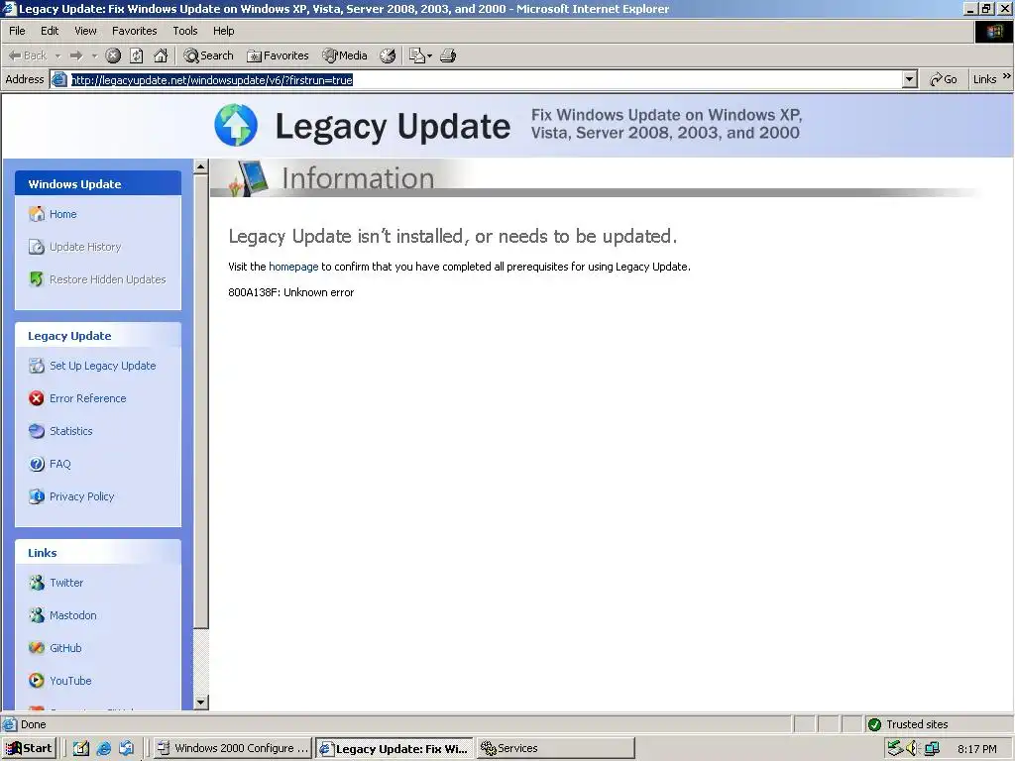Click the Update History sidebar icon
The image size is (1015, 761).
[x=37, y=247]
